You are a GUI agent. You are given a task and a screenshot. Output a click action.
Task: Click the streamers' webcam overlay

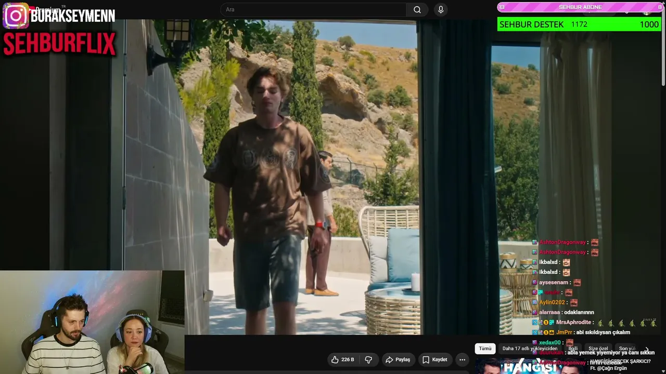pyautogui.click(x=92, y=322)
